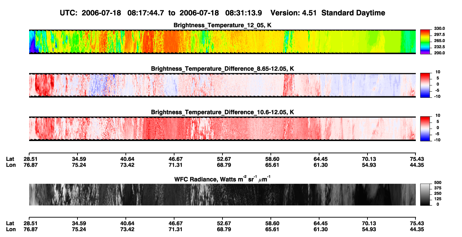This screenshot has width=462, height=237.
Task: Click the 200.0 colorbar tick label
Action: (440, 53)
